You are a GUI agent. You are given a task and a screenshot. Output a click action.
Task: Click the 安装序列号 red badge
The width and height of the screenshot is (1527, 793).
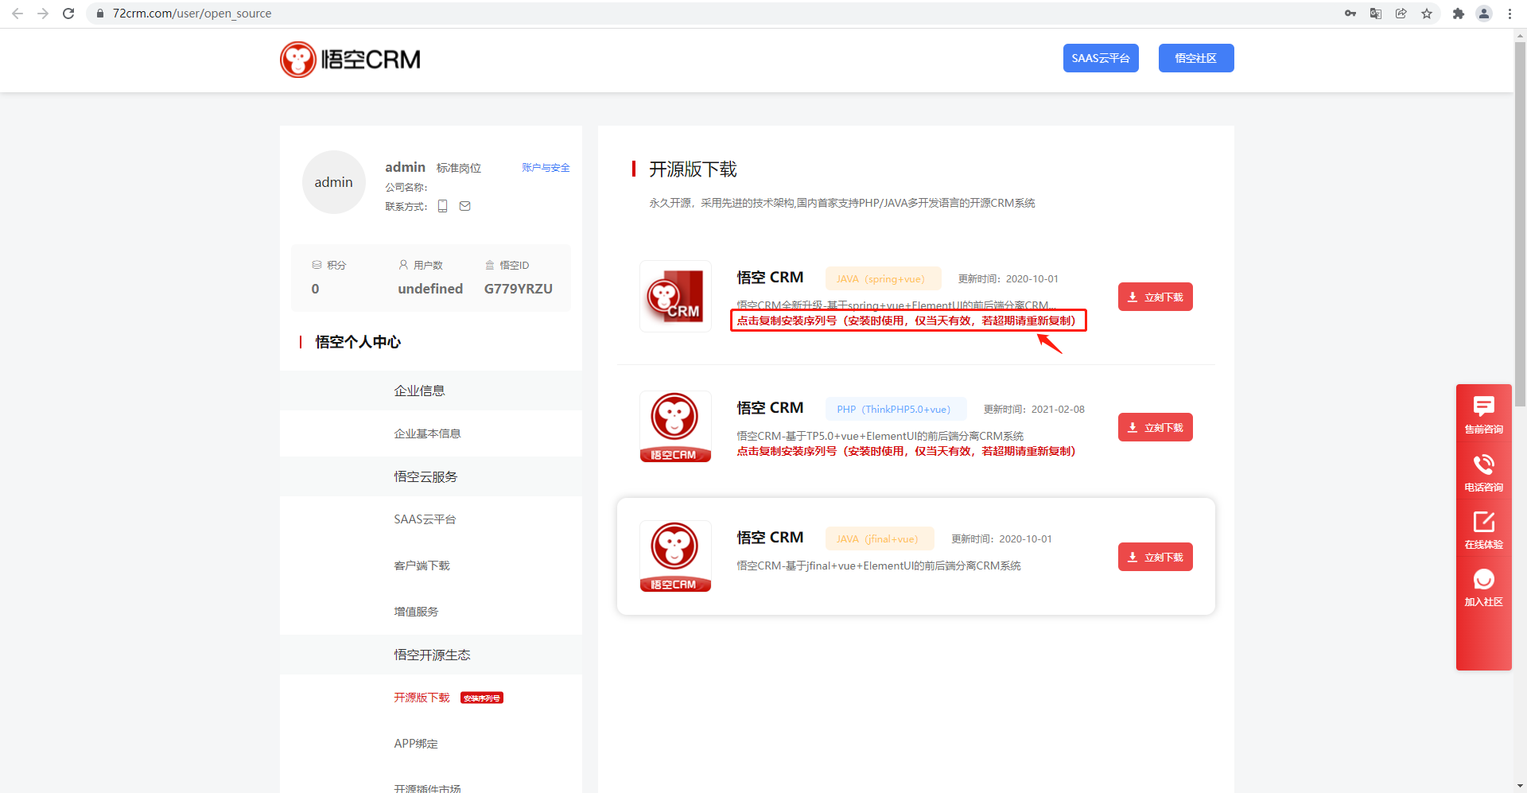coord(482,698)
